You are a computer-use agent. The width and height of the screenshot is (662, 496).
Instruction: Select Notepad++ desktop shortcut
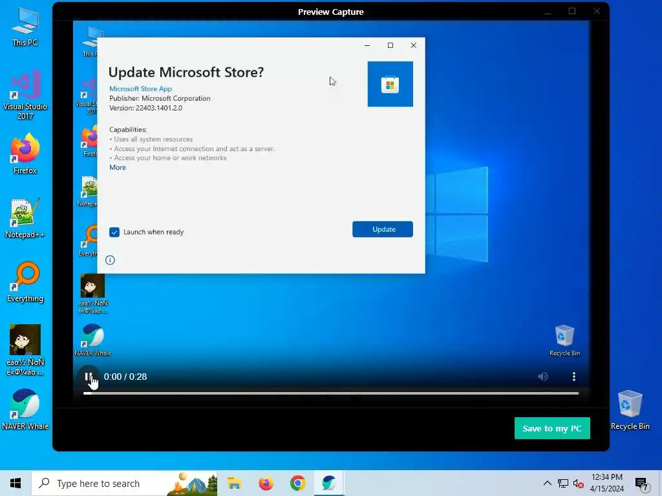[25, 218]
